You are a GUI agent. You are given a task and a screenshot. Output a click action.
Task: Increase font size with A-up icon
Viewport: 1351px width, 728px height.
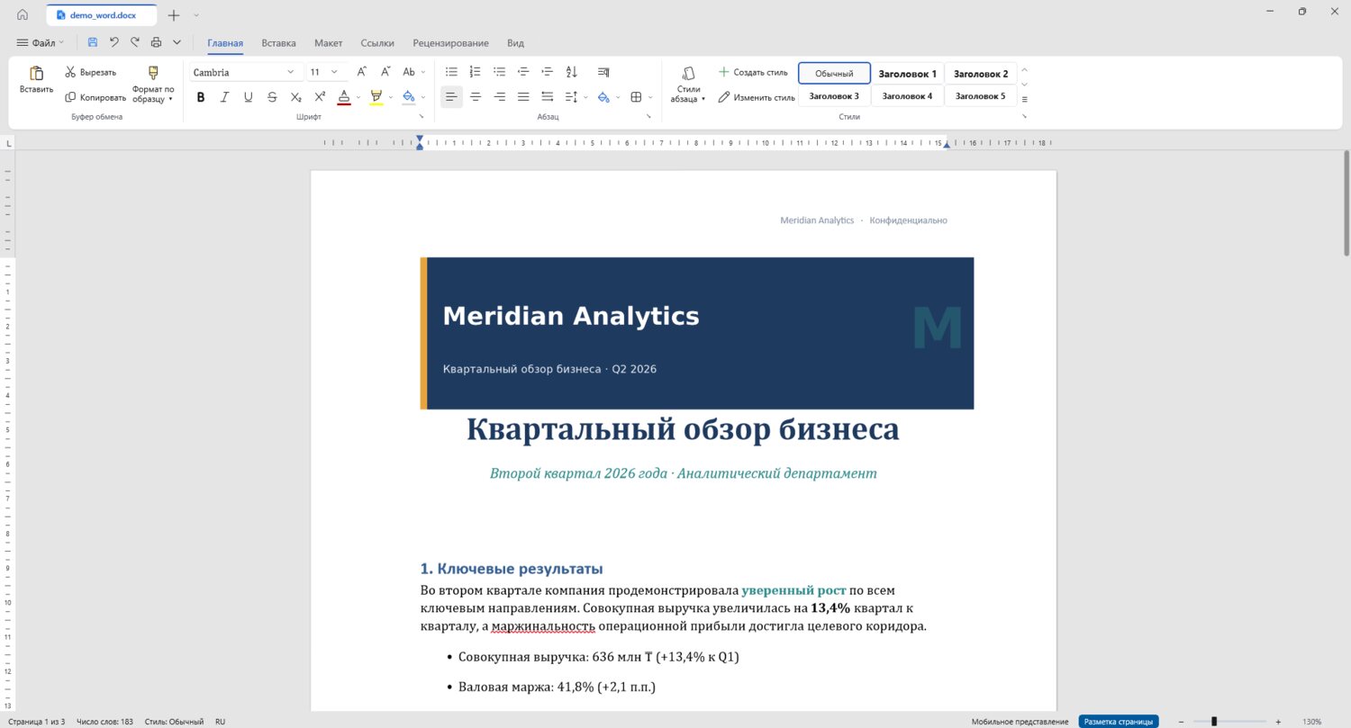(x=361, y=72)
